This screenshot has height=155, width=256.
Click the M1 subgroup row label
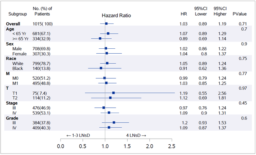pyautogui.click(x=15, y=84)
